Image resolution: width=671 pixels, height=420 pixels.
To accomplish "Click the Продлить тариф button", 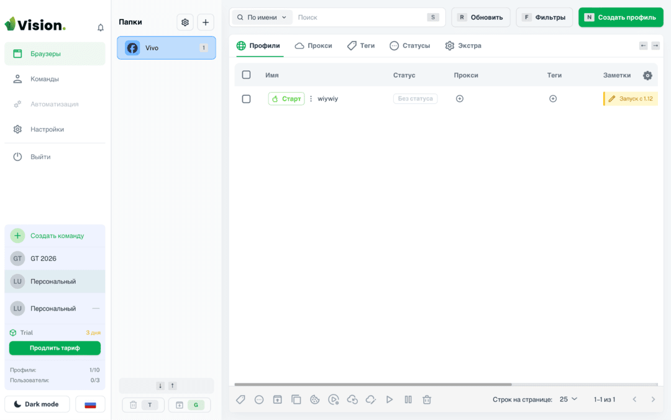I will (x=55, y=348).
